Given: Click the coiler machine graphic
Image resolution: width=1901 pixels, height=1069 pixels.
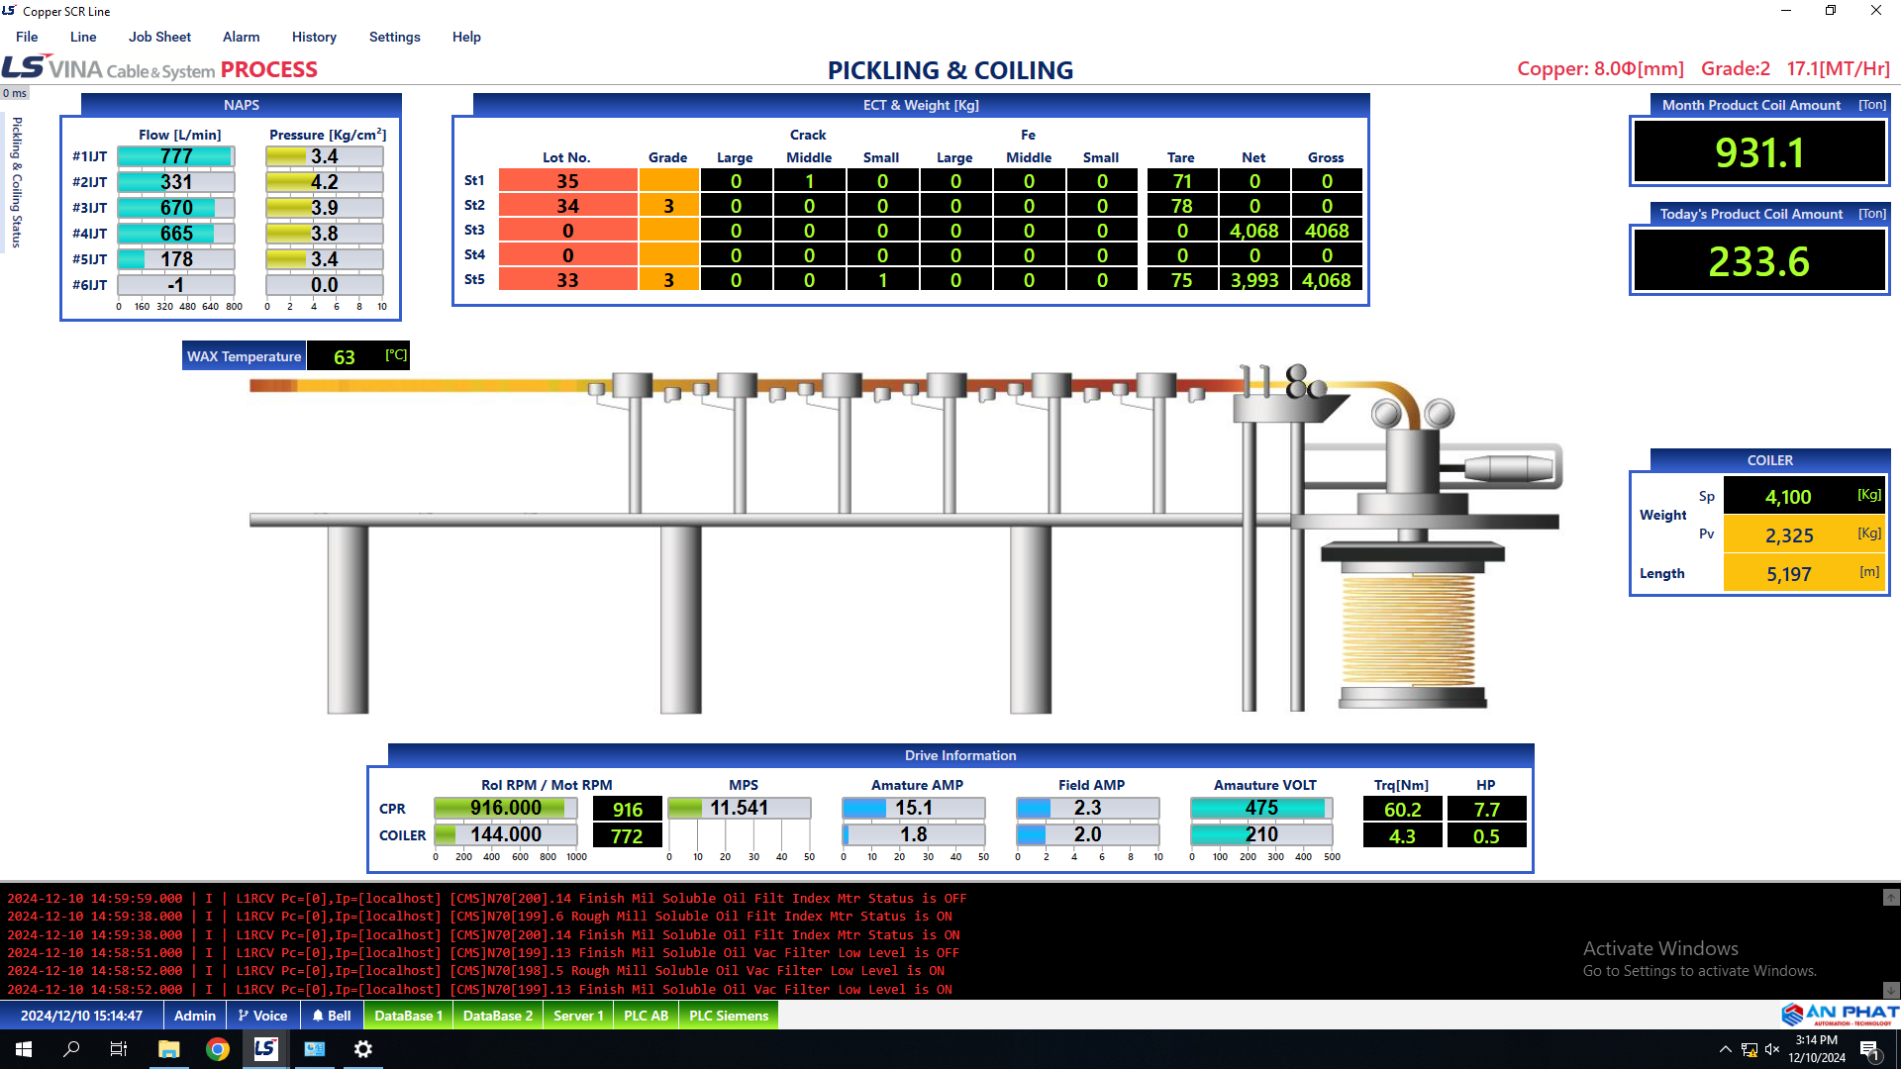Looking at the screenshot, I should click(x=1411, y=554).
